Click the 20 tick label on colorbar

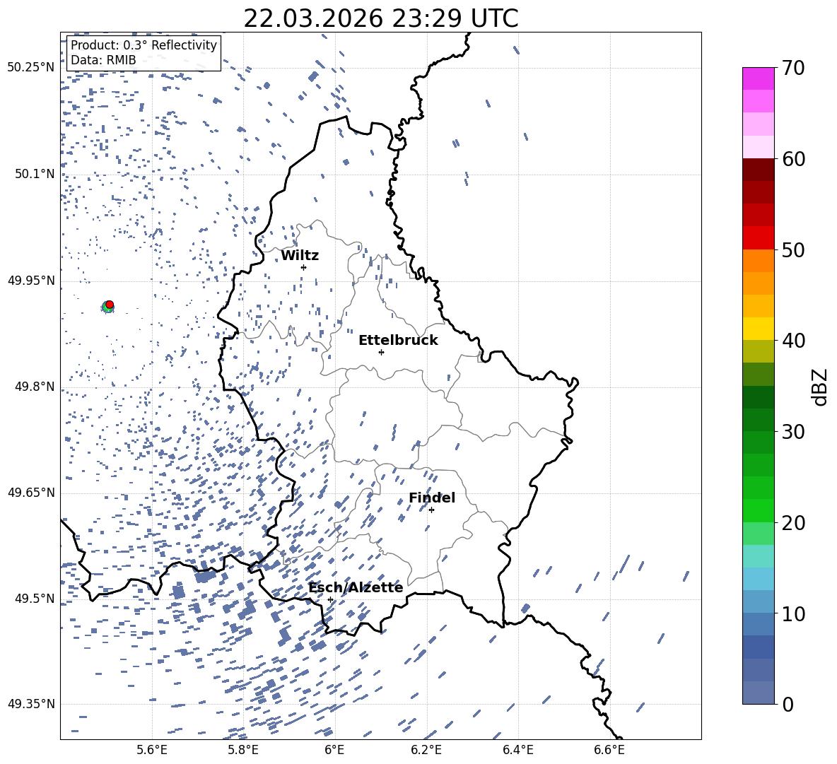tap(793, 522)
